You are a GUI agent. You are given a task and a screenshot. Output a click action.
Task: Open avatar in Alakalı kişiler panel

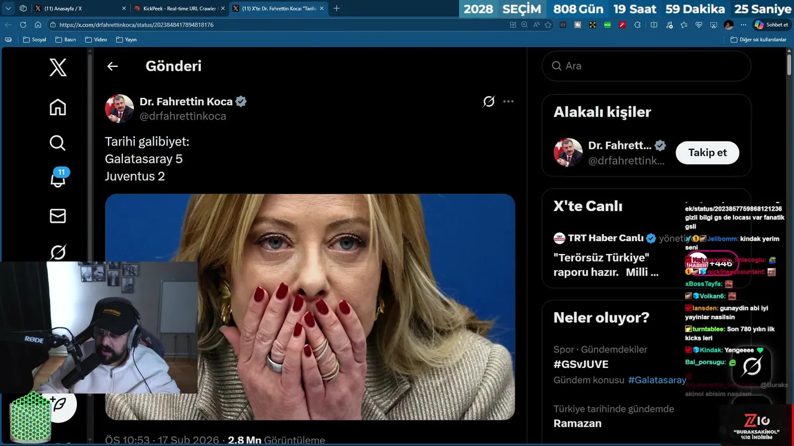pos(568,152)
